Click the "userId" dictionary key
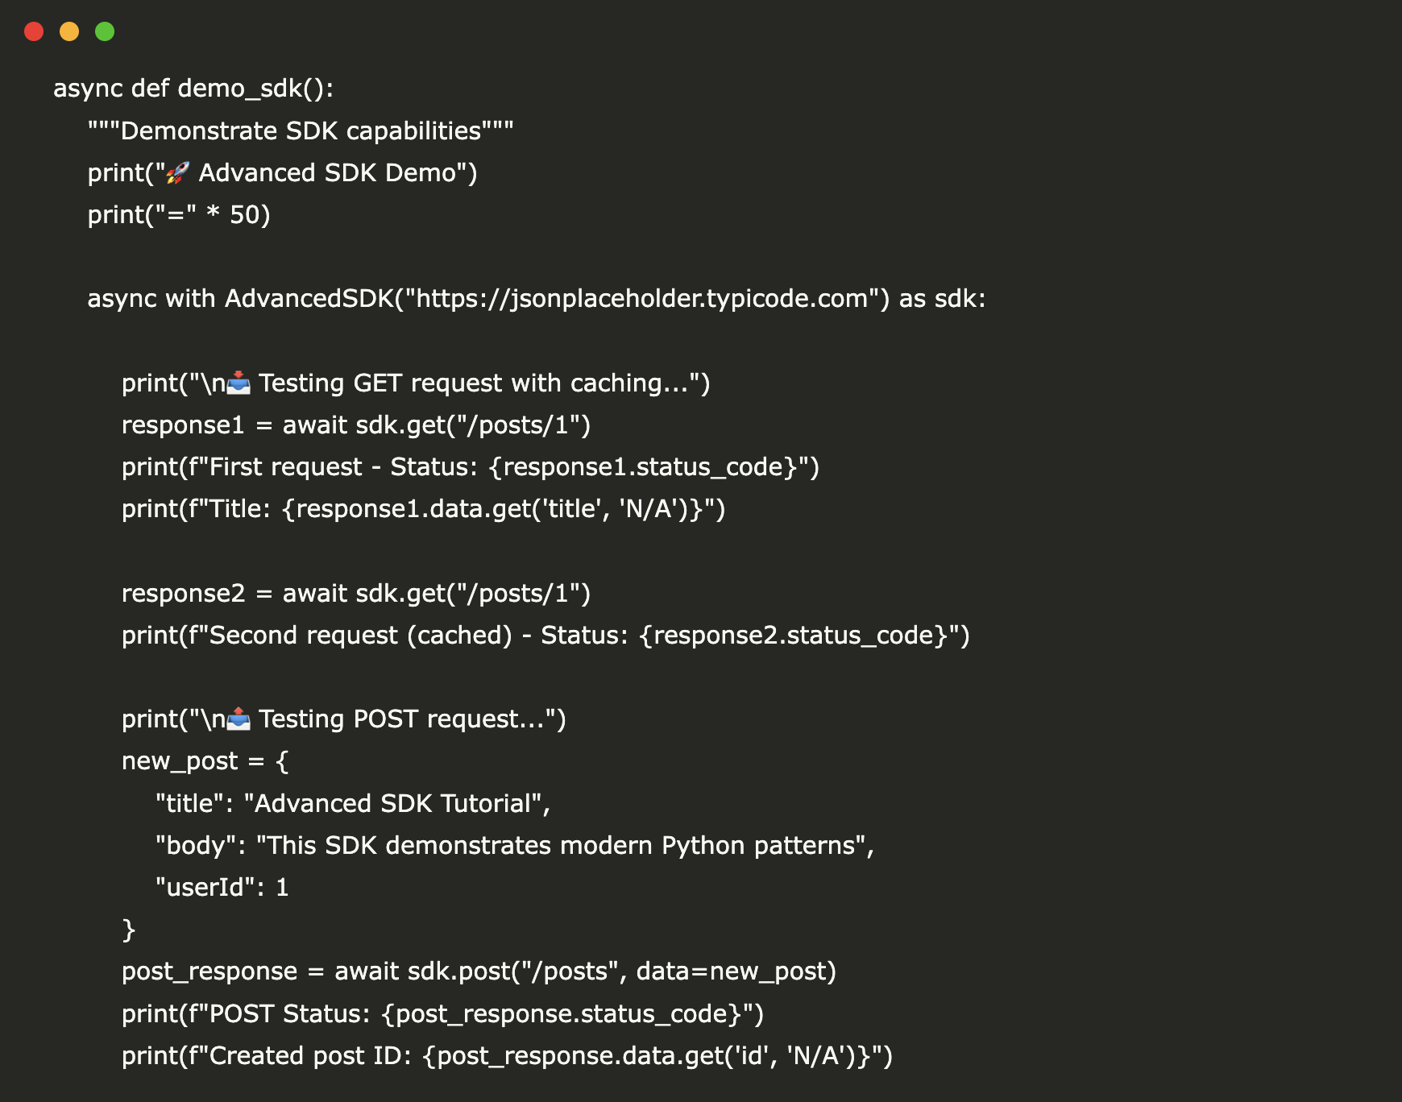Viewport: 1402px width, 1102px height. coord(200,888)
